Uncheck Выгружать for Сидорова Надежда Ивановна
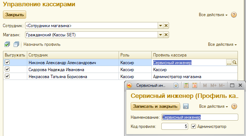246x136 pixels. (7, 69)
